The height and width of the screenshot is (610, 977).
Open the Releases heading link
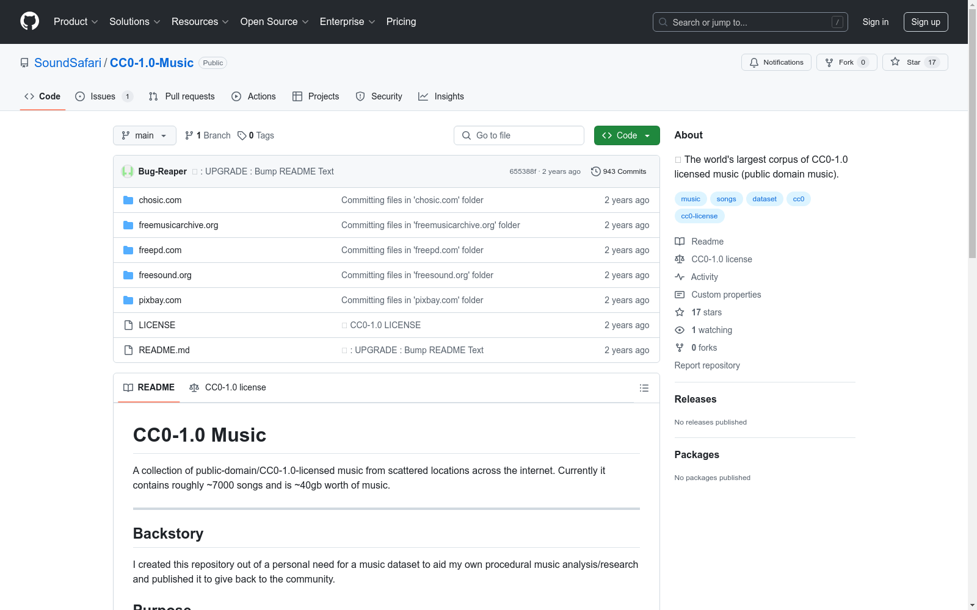tap(696, 400)
